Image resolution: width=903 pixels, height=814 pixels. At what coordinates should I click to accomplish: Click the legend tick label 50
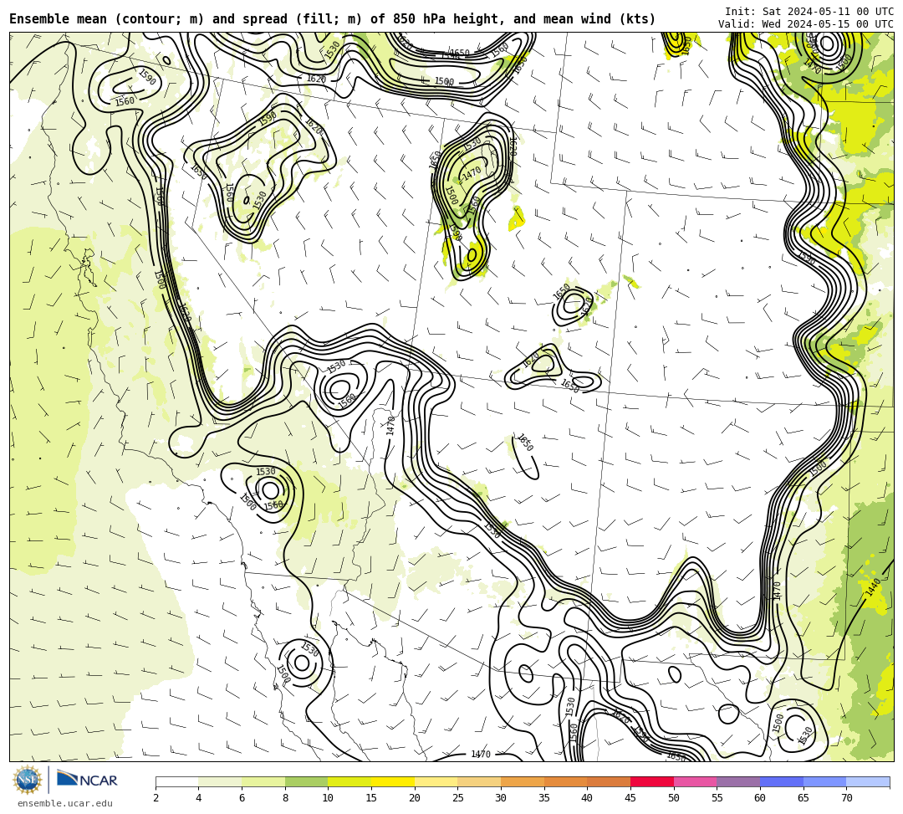(674, 798)
